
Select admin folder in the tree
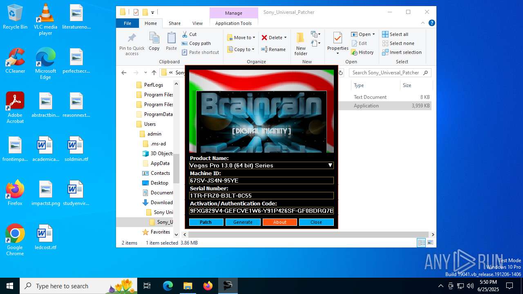(150, 134)
